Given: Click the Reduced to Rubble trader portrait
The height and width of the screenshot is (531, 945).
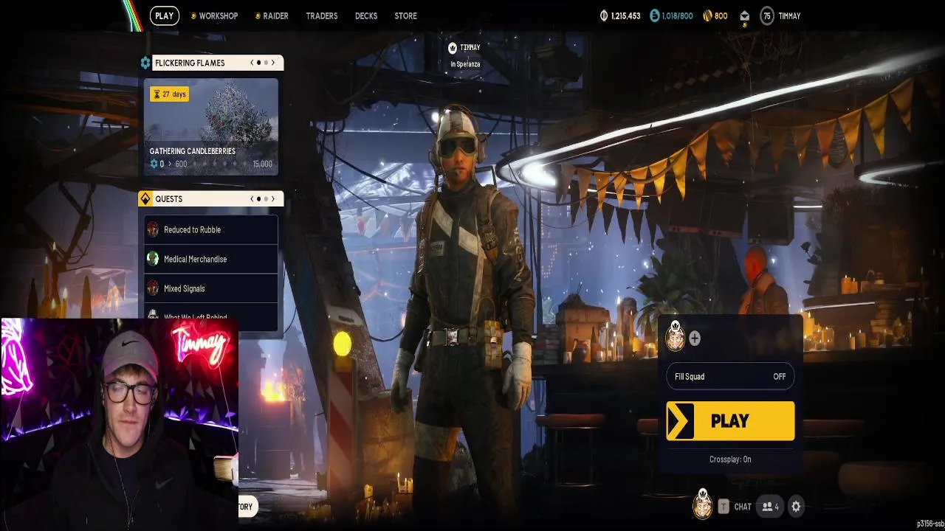Looking at the screenshot, I should (153, 229).
